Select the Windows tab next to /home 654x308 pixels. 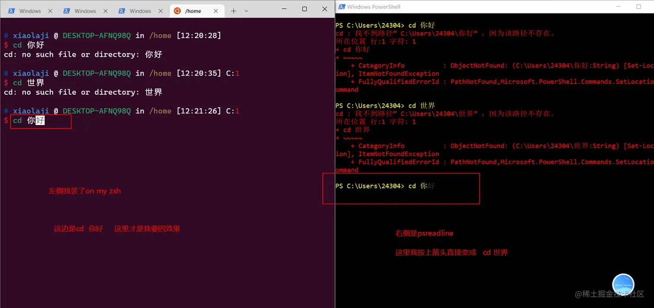140,11
